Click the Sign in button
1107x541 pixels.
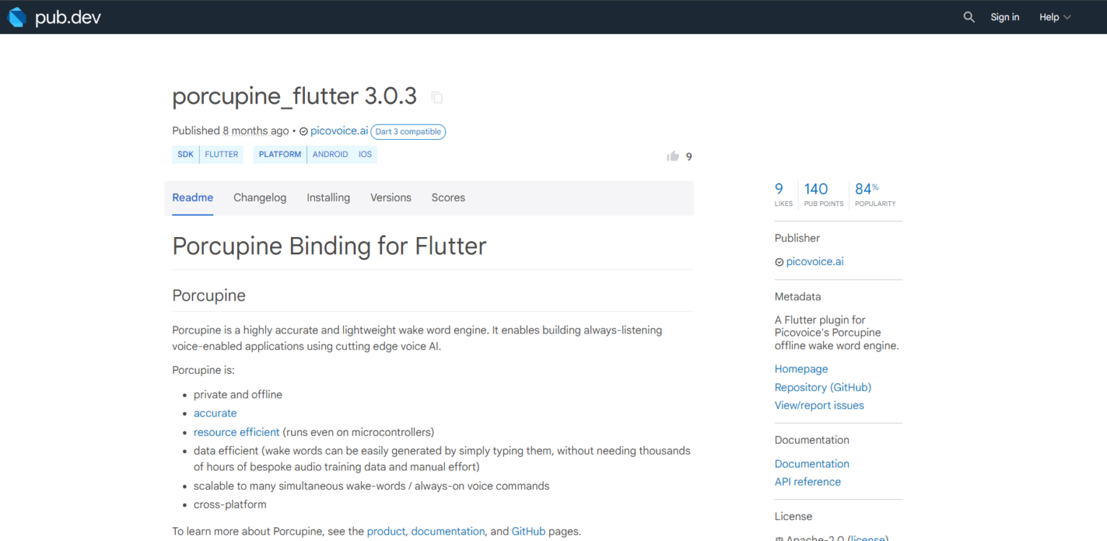pyautogui.click(x=1005, y=17)
